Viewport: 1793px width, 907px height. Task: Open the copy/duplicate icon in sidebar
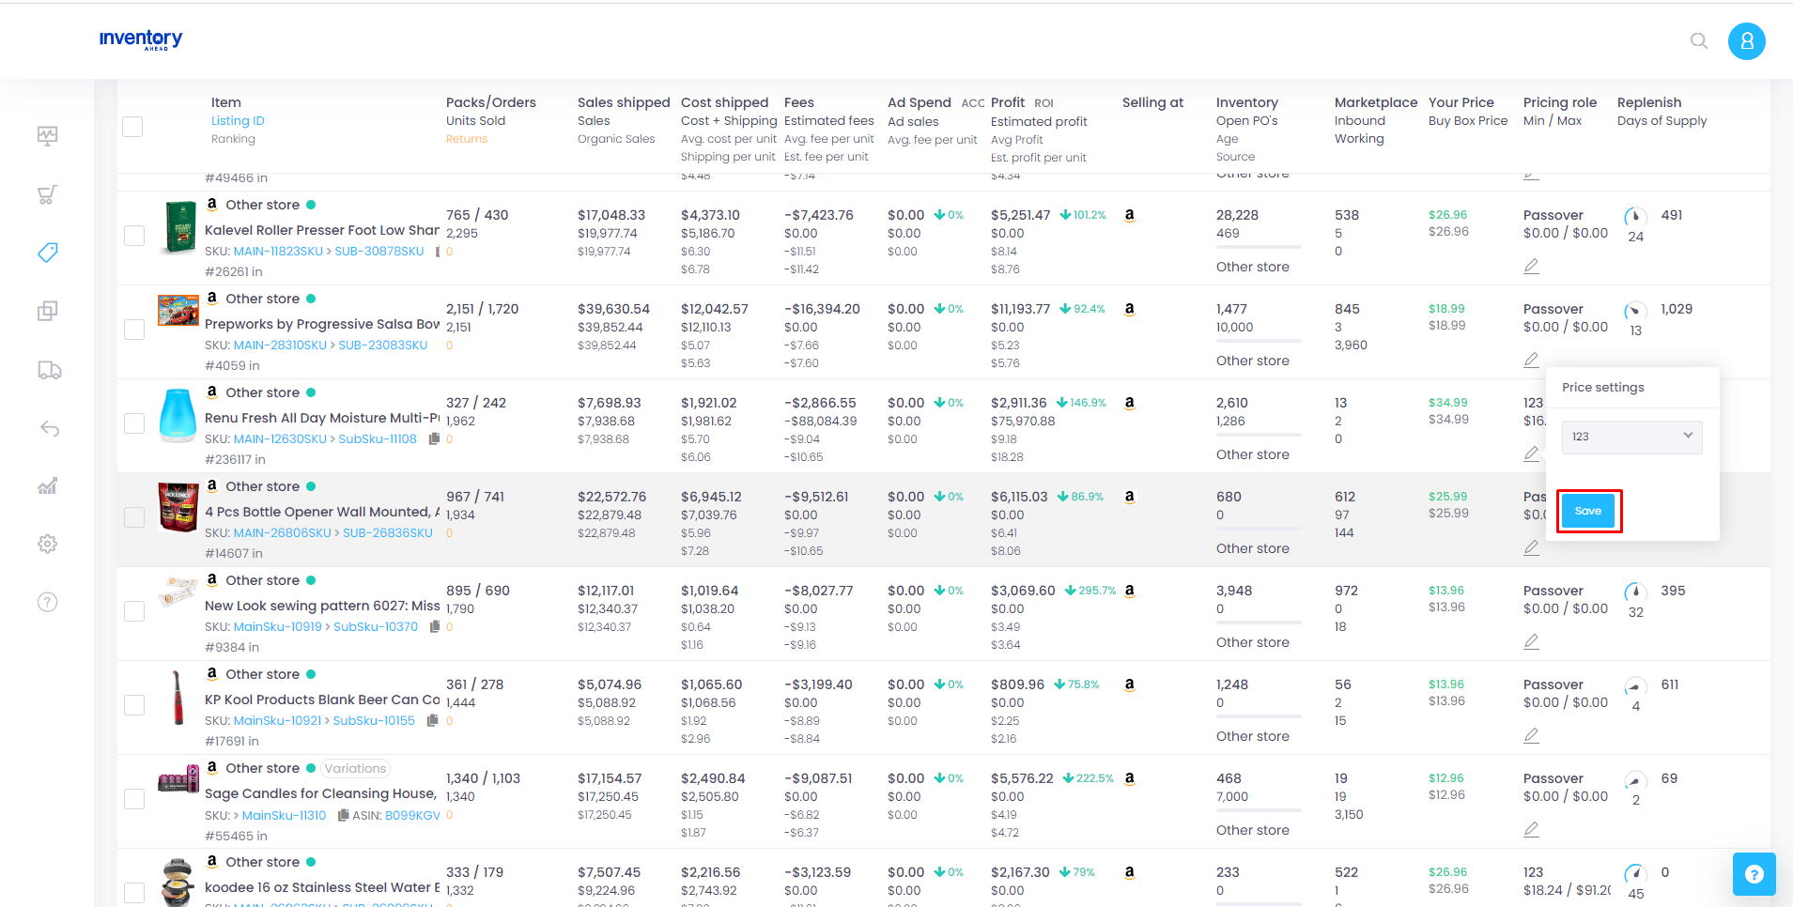pyautogui.click(x=48, y=311)
